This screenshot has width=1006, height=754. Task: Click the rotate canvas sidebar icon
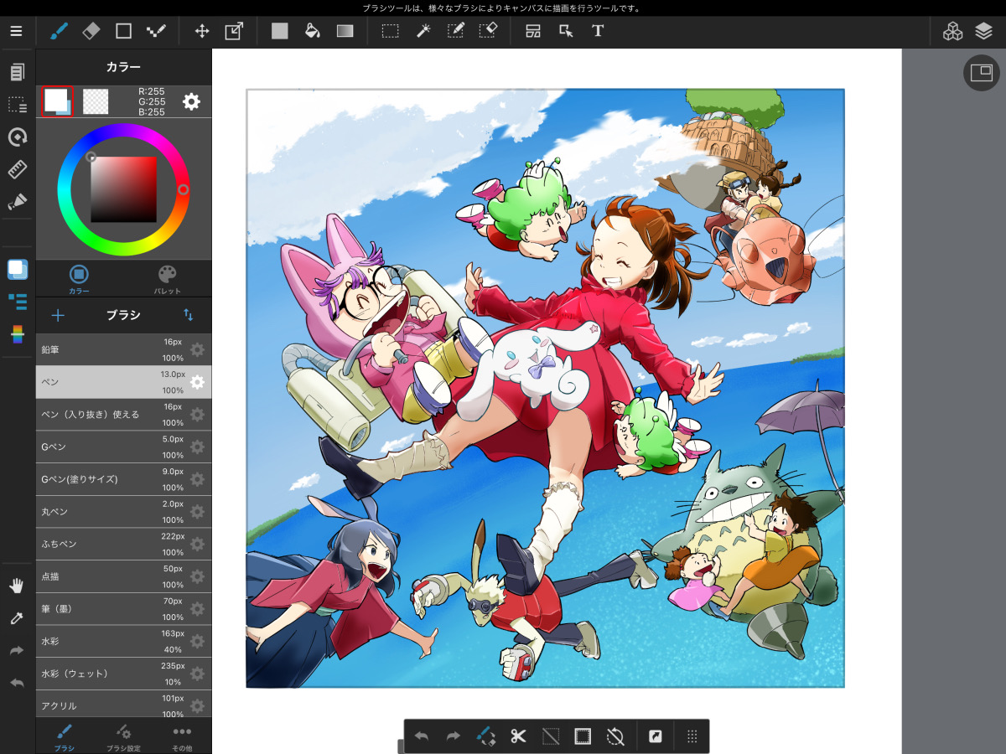[17, 137]
